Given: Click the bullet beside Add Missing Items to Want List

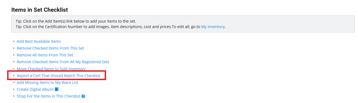Looking at the screenshot, I should [x=14, y=83].
